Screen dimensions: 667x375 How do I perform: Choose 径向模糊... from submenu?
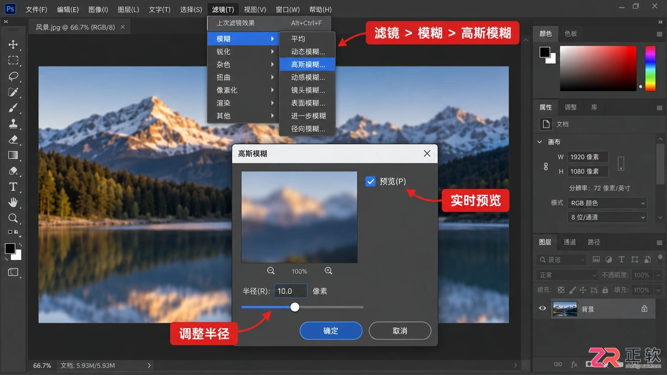point(307,129)
